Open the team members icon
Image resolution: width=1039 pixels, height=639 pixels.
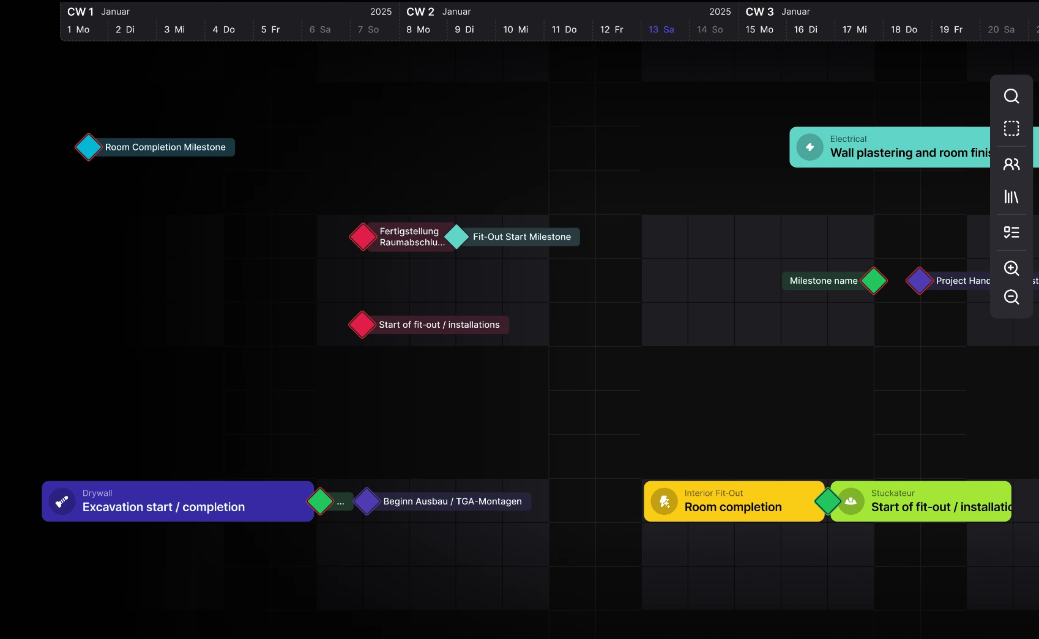click(1011, 164)
